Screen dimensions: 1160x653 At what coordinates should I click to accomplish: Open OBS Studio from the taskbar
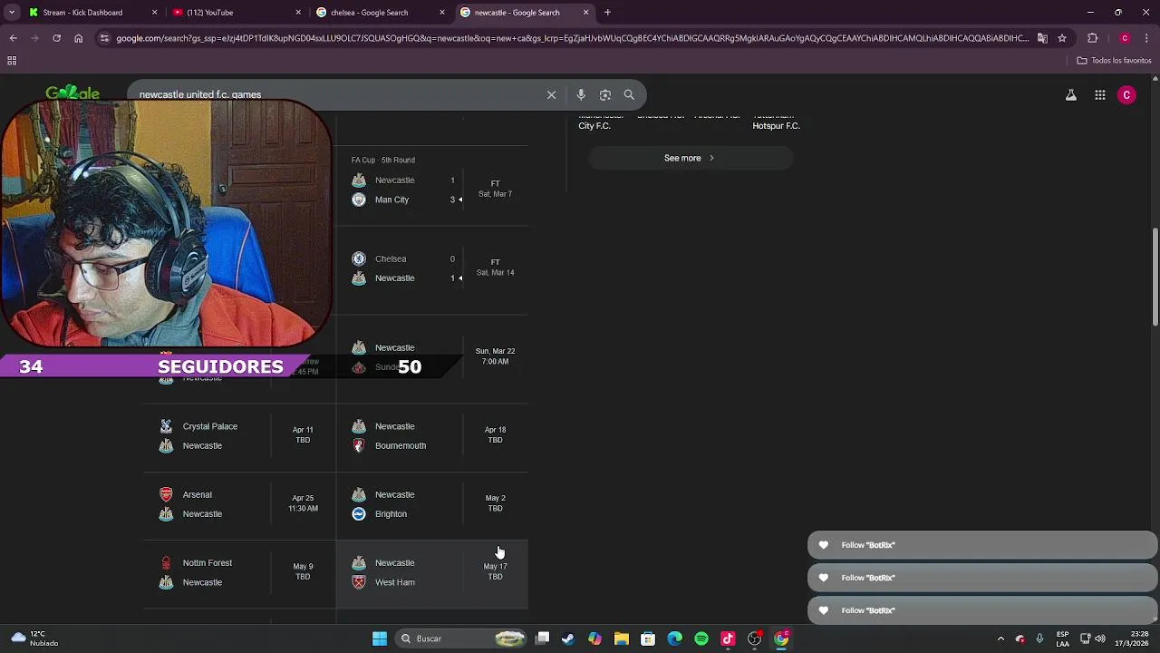click(755, 638)
